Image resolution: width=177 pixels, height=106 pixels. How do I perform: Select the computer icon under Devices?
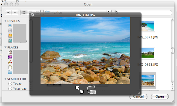(10, 25)
